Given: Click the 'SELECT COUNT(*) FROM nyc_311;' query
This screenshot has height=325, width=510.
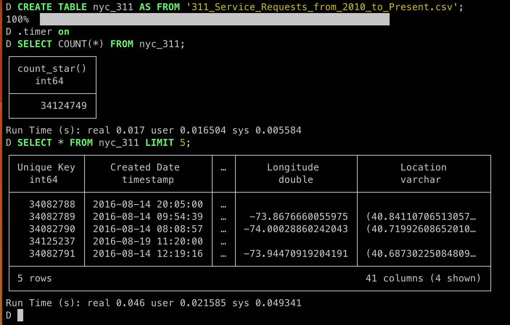Looking at the screenshot, I should [x=101, y=44].
